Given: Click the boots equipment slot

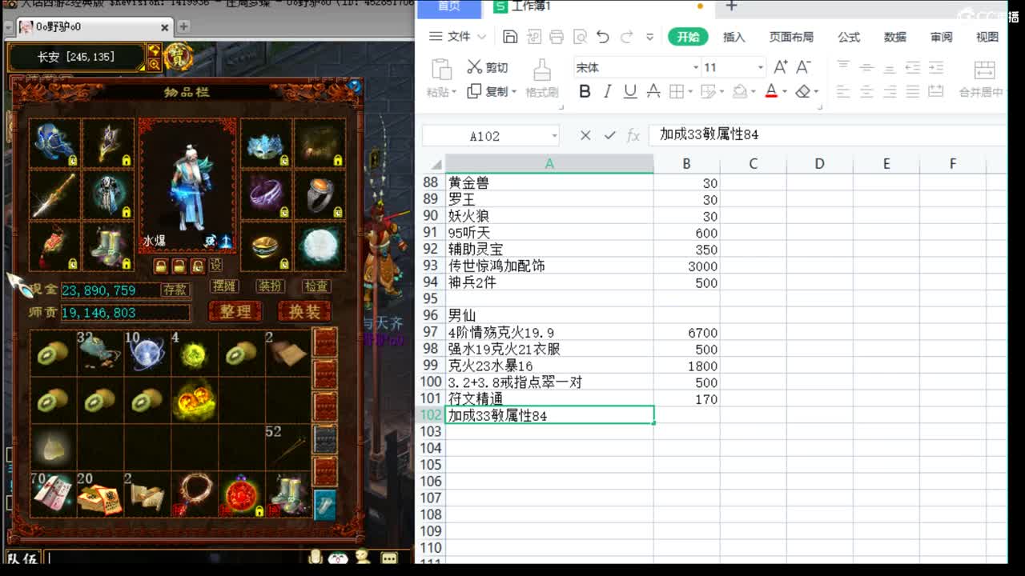Looking at the screenshot, I should point(108,246).
